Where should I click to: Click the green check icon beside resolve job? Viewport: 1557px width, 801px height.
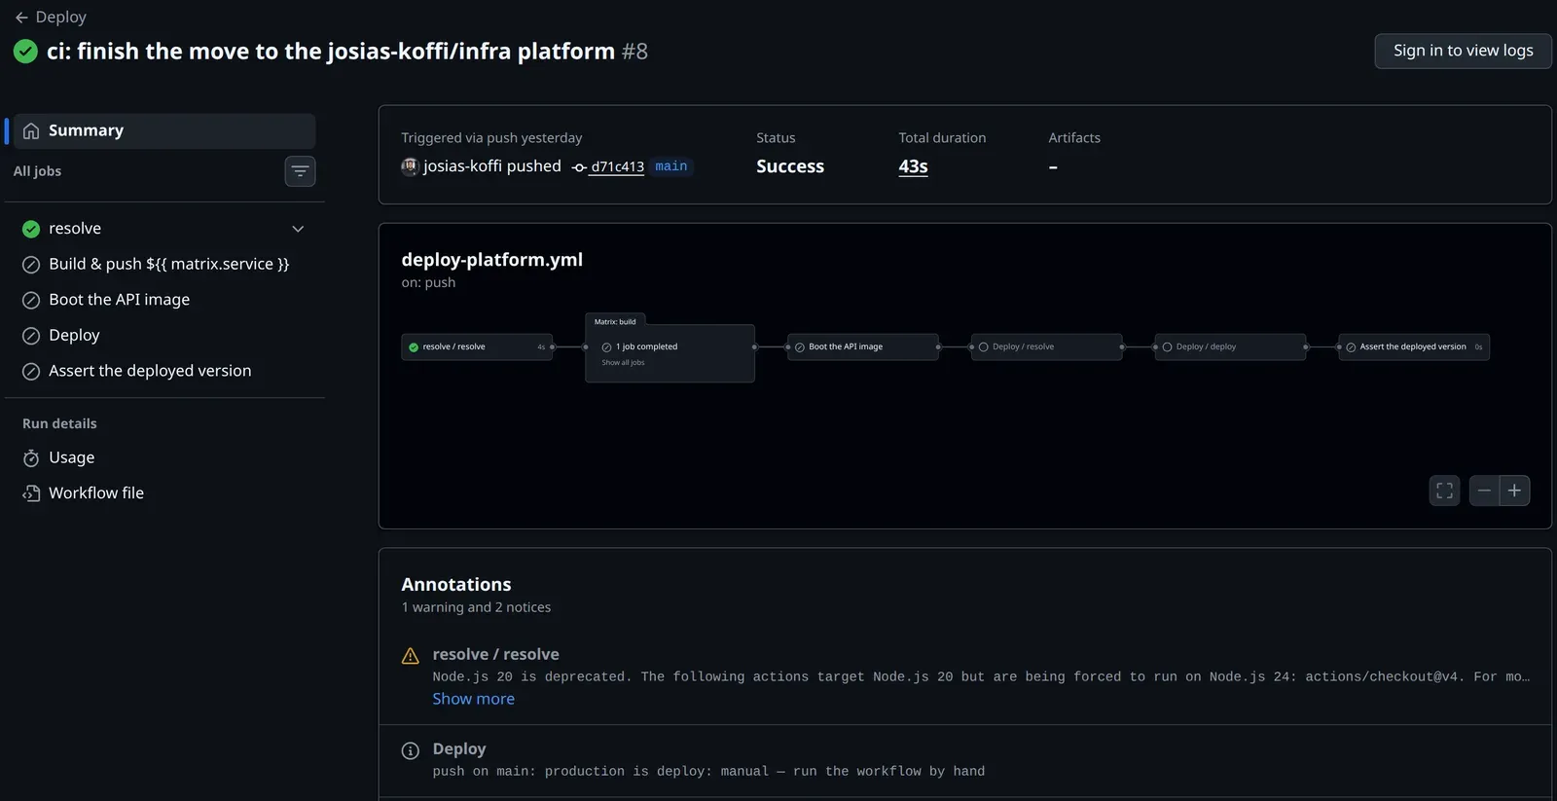31,229
